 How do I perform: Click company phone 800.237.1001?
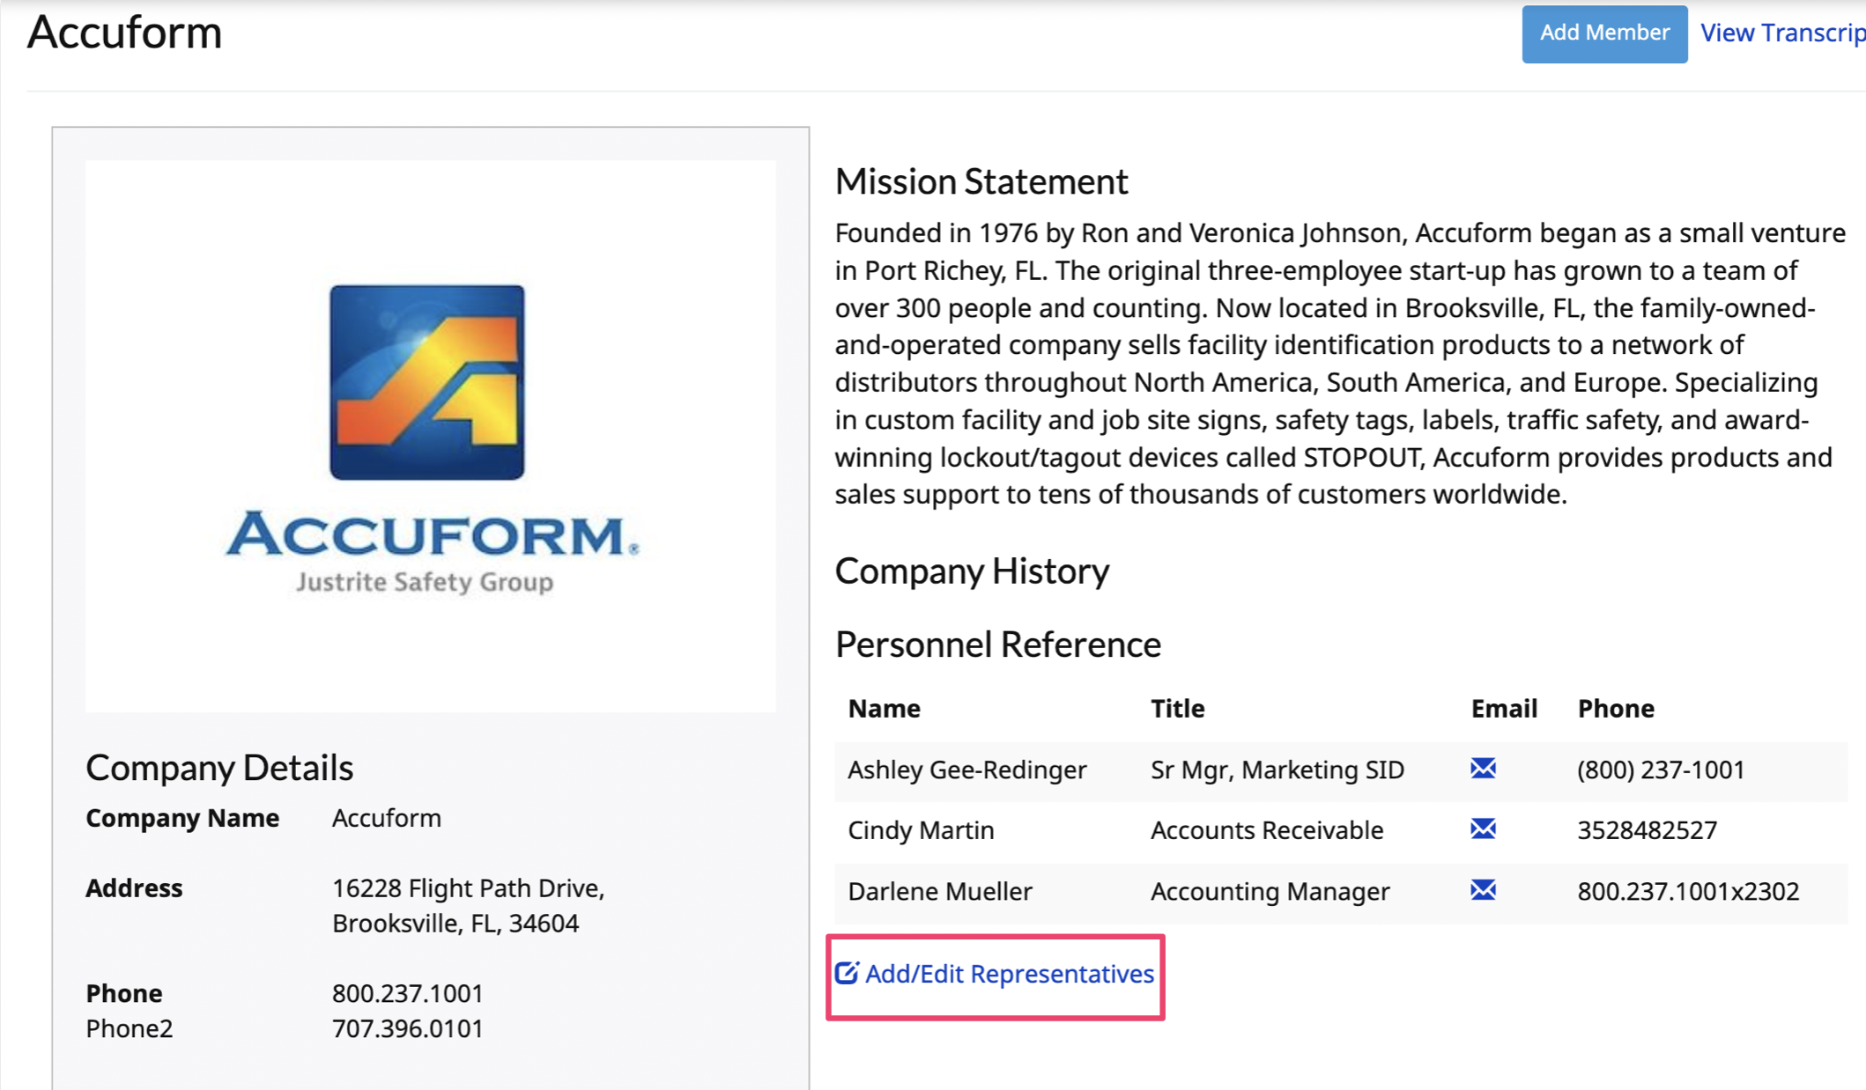point(407,993)
